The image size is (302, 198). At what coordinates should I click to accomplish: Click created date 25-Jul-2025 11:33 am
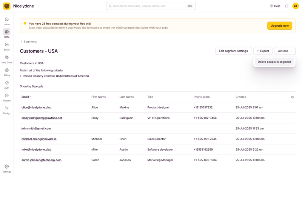click(250, 128)
